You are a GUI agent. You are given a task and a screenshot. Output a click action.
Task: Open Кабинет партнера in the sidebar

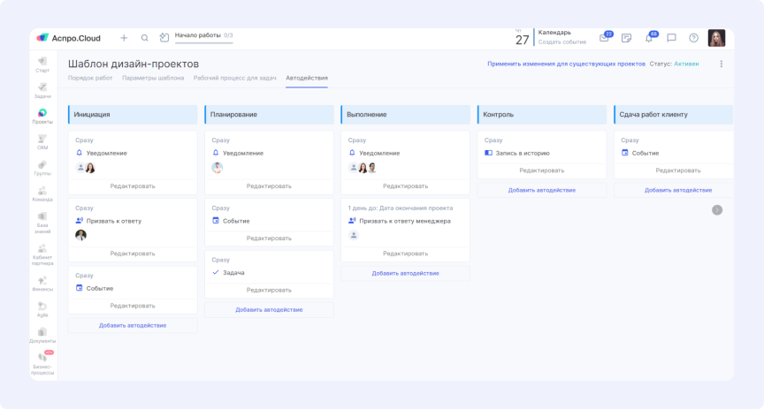click(42, 254)
